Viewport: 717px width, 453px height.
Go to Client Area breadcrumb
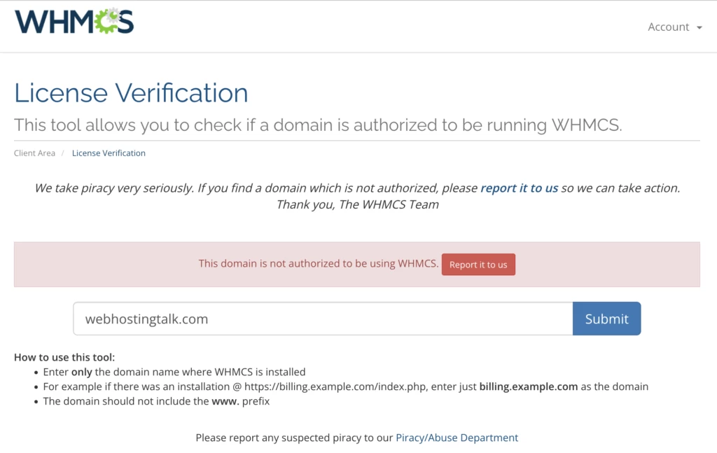tap(34, 153)
